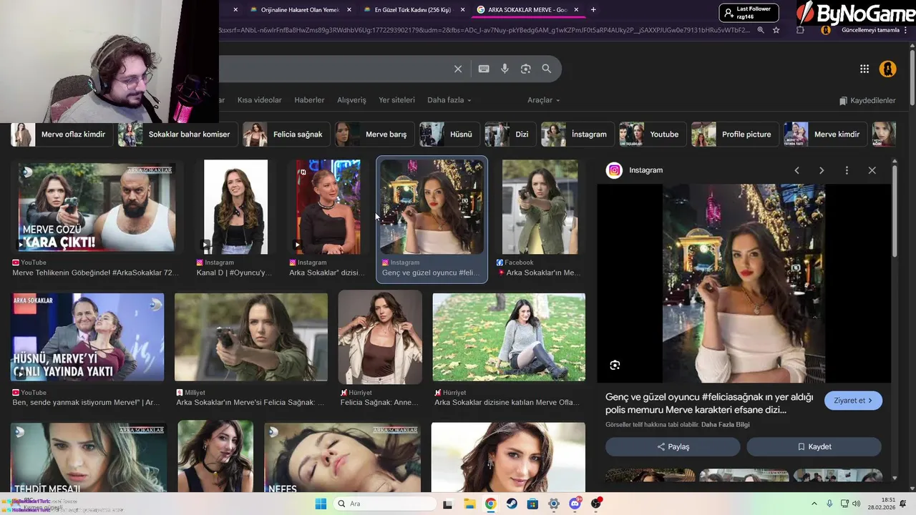Open Facebook Arka Sokaklar'ın Me... thumbnail

tap(540, 207)
